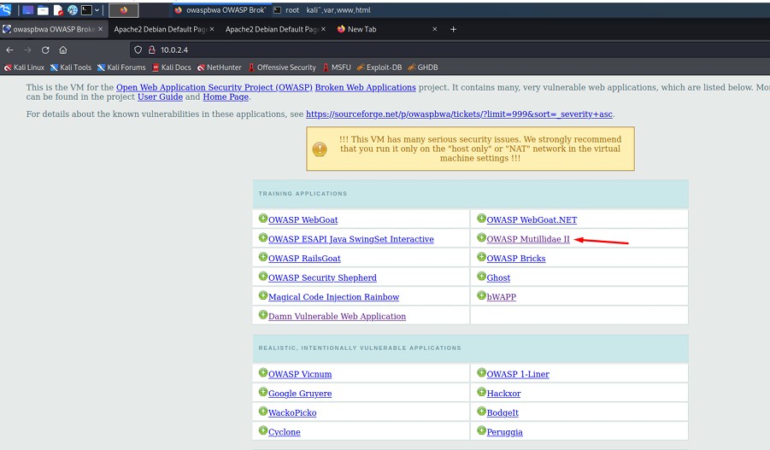Screen dimensions: 770x450
Task: Go to the Firefox home page
Action: pyautogui.click(x=63, y=50)
